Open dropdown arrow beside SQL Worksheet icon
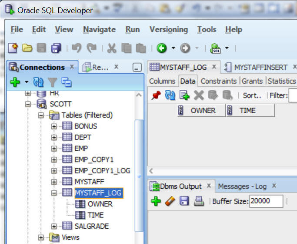The image size is (297, 244). tap(227, 48)
